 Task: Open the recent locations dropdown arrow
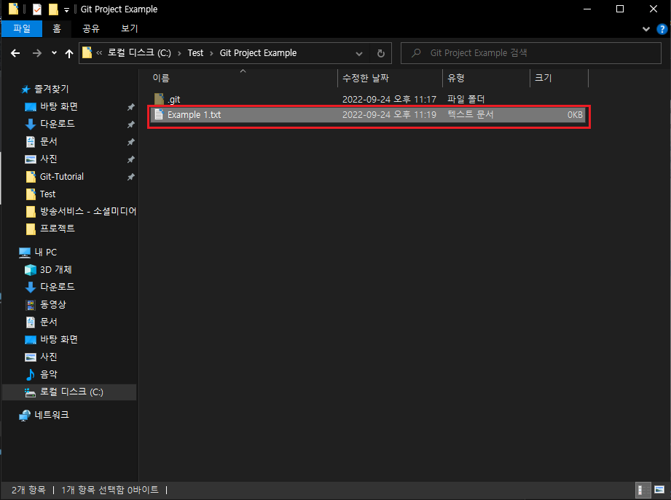tap(54, 53)
